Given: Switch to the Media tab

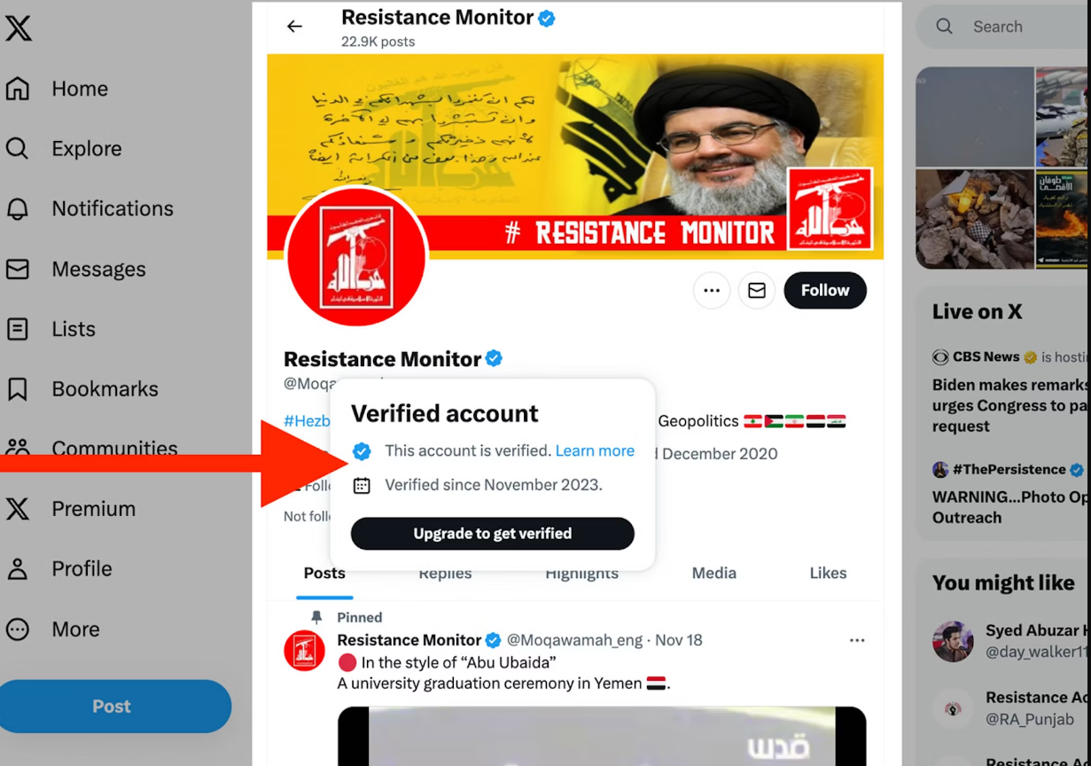Looking at the screenshot, I should pos(714,573).
